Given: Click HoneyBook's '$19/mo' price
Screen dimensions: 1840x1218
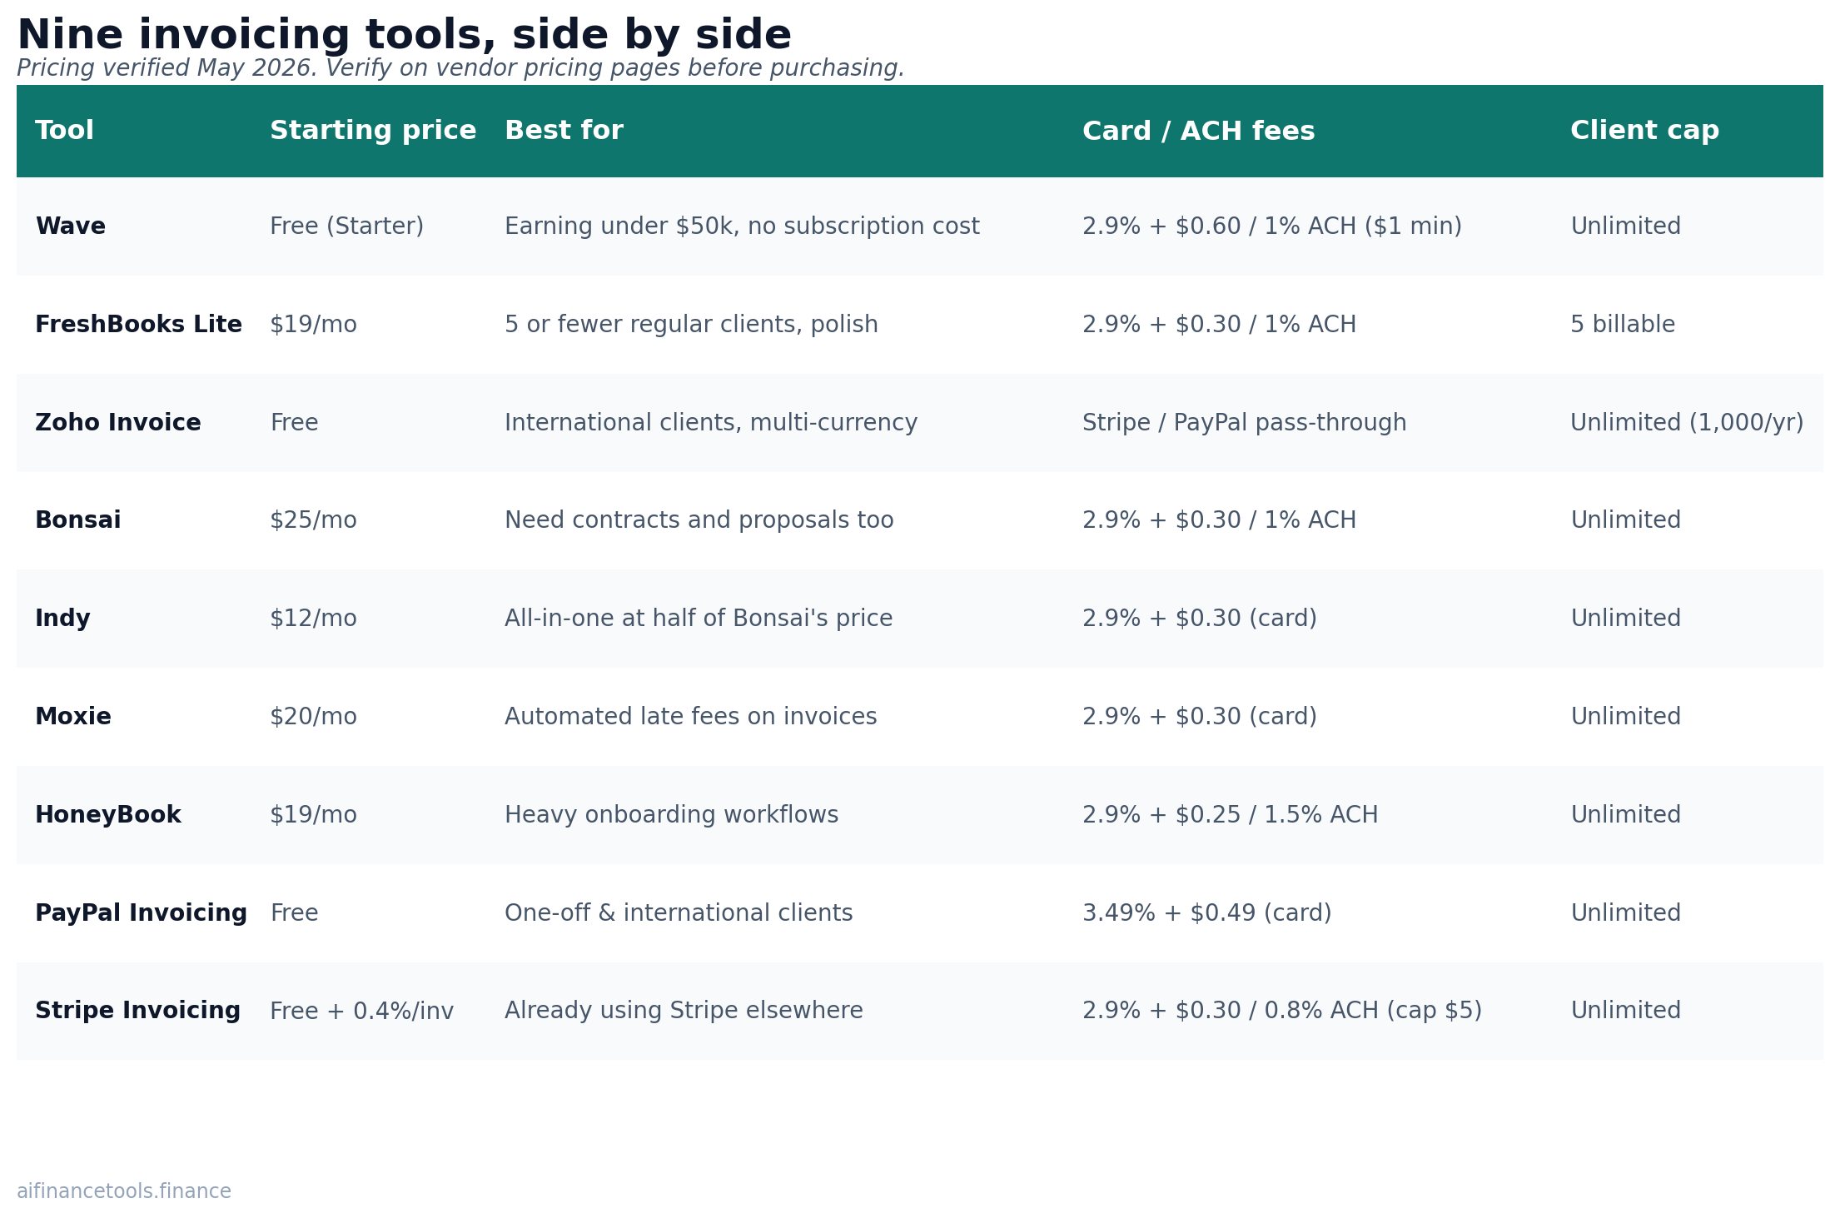Looking at the screenshot, I should click(x=313, y=815).
